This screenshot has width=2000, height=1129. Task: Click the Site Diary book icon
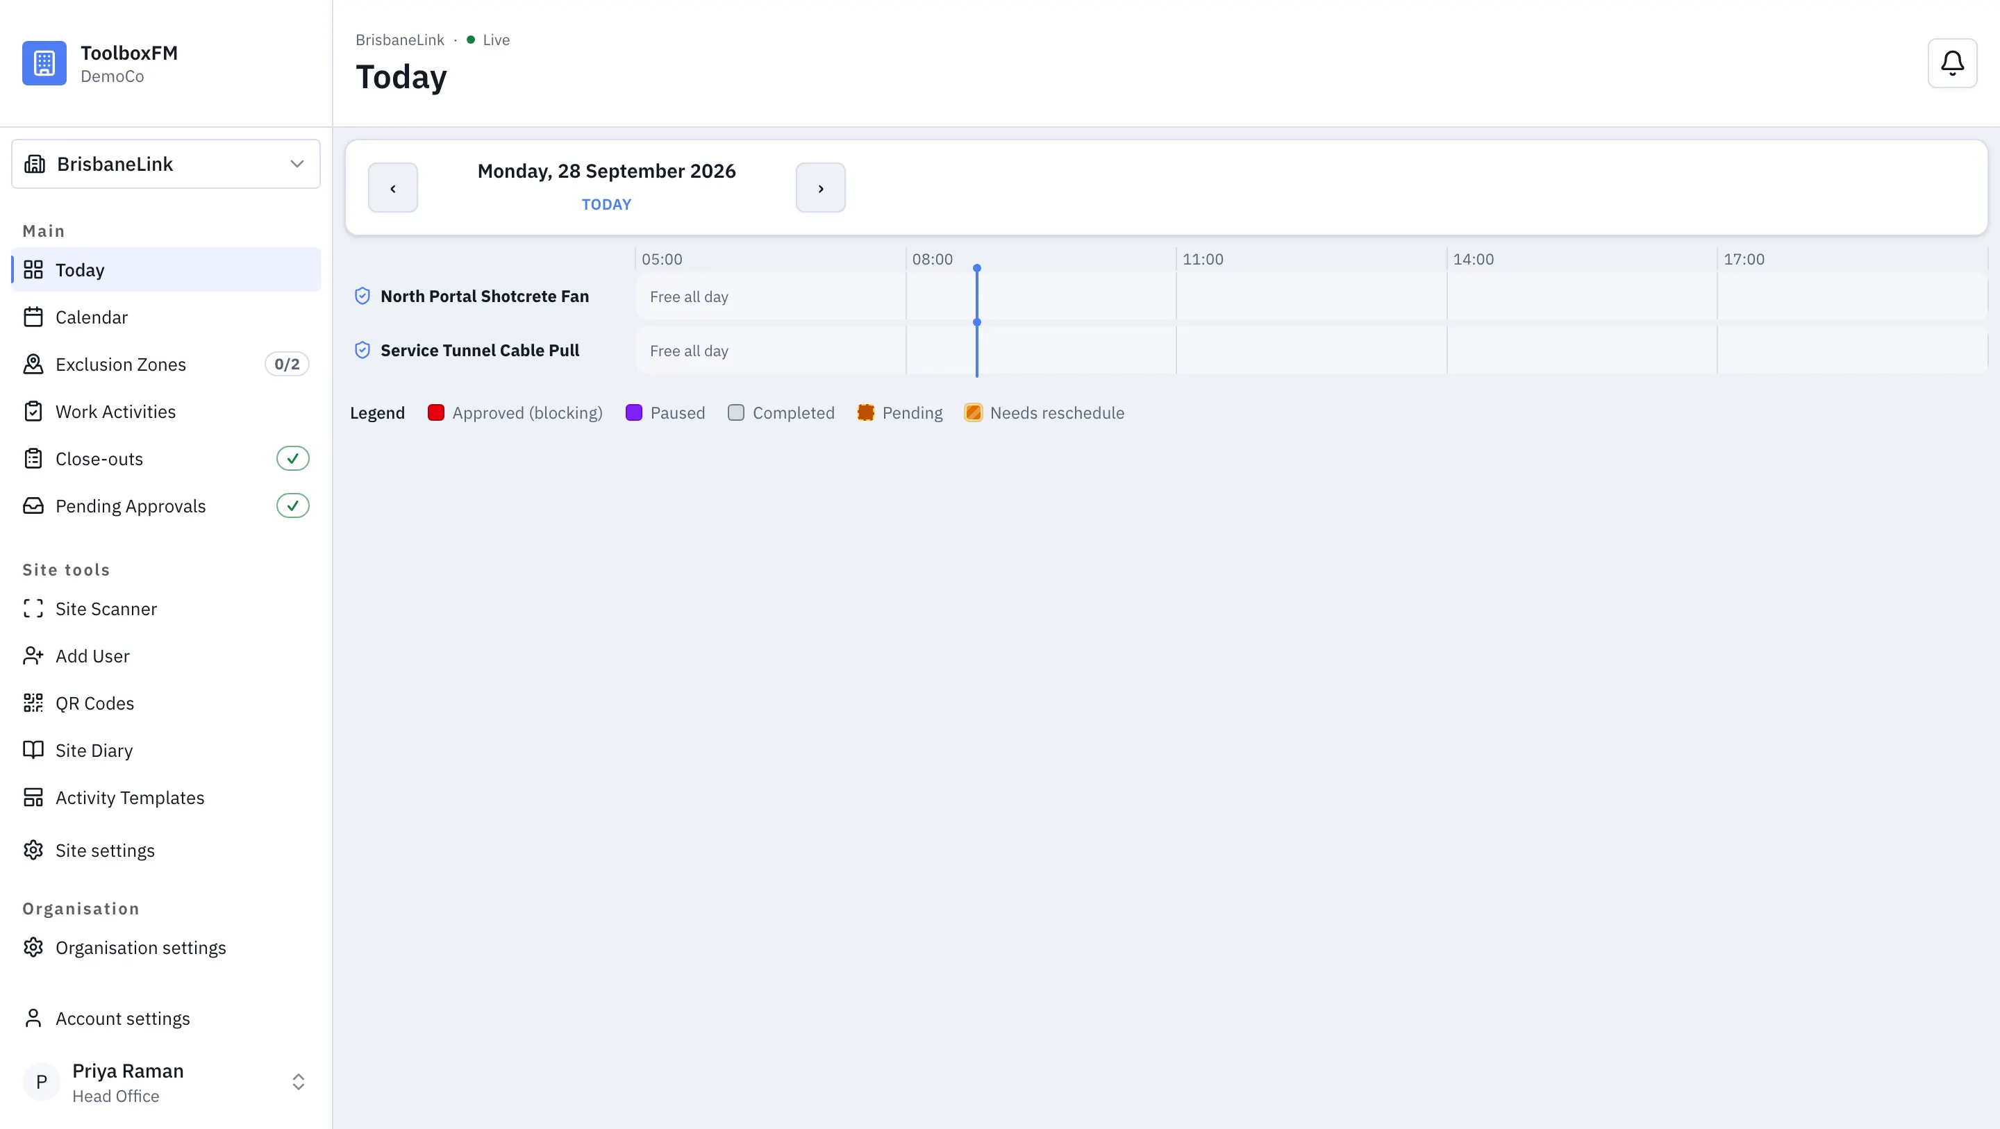tap(33, 750)
